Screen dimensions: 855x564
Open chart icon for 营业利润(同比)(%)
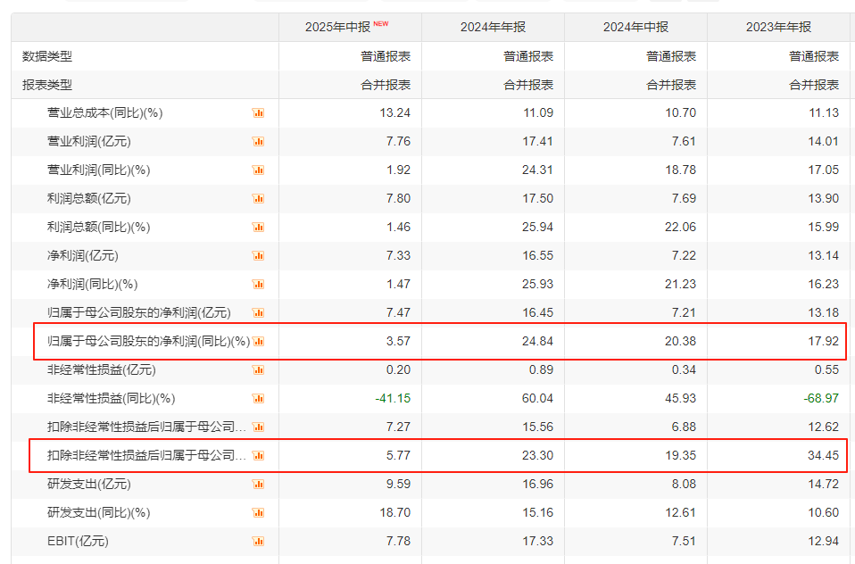click(259, 170)
